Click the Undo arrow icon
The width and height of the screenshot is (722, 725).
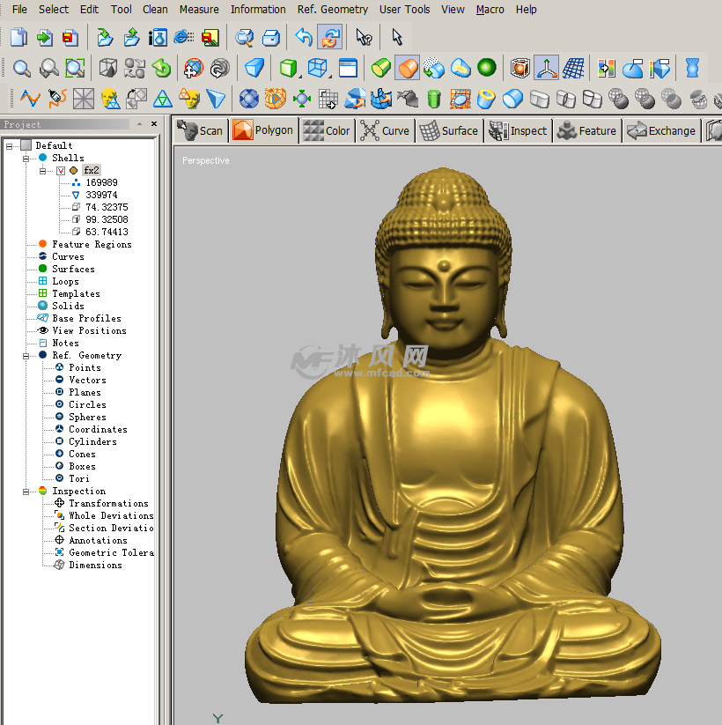click(304, 38)
